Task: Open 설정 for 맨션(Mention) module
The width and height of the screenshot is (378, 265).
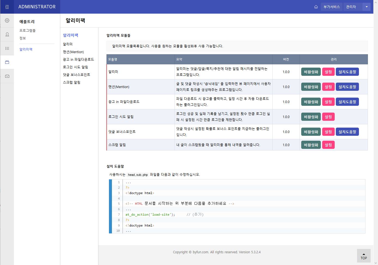Action: [328, 87]
